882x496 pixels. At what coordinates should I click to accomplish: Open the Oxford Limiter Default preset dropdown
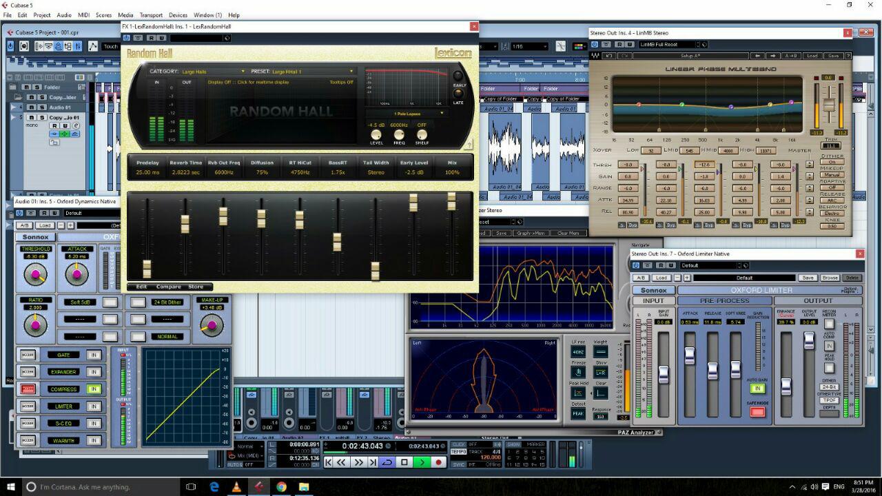[x=710, y=265]
